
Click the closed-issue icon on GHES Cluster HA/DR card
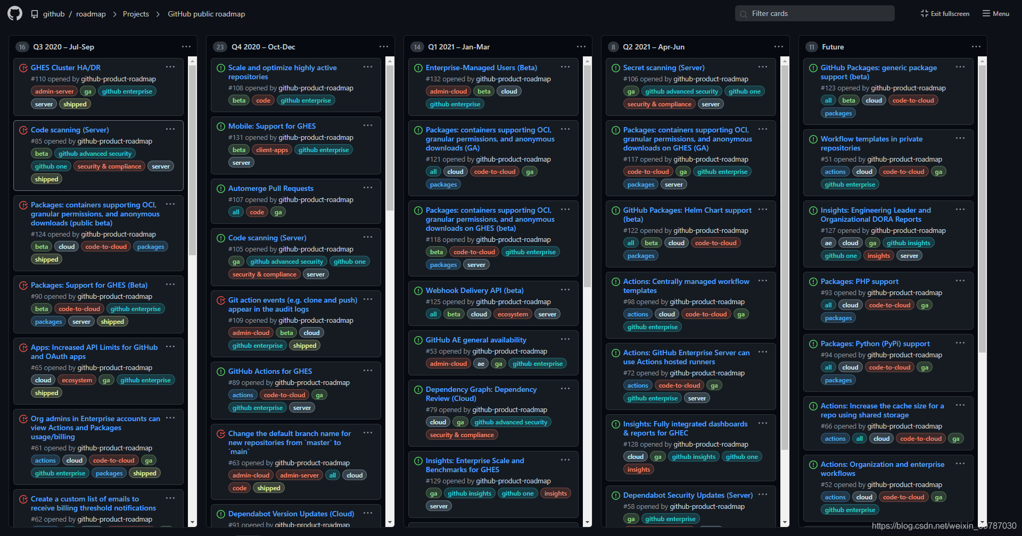(x=23, y=68)
